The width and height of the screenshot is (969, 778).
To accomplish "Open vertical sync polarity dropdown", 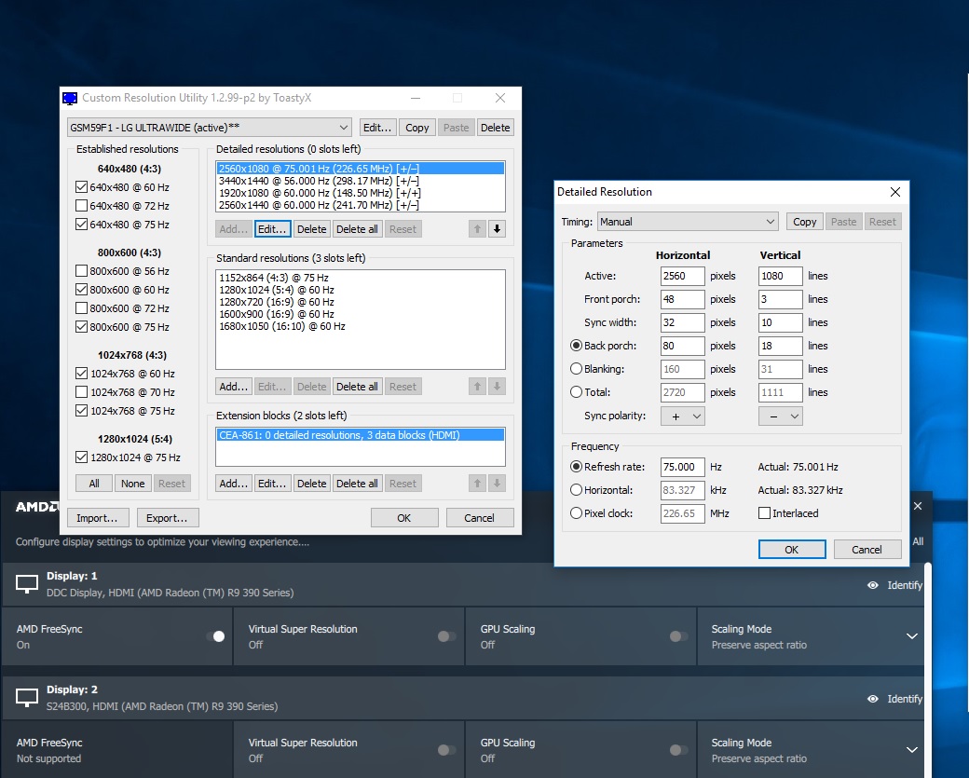I will point(781,416).
